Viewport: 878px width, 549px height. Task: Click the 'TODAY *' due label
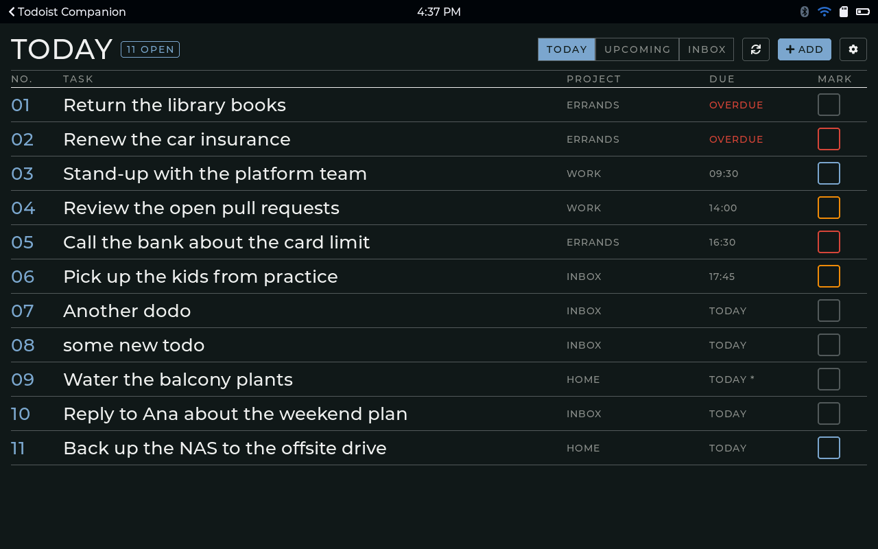(x=732, y=379)
